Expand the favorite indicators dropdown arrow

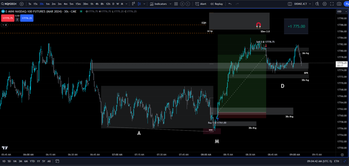pos(170,4)
